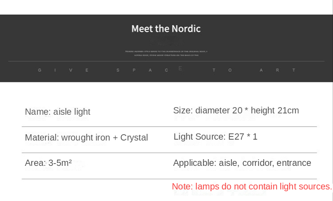Viewport: 333px width, 201px height.
Task: Click the TO letters in banner
Action: 222,70
